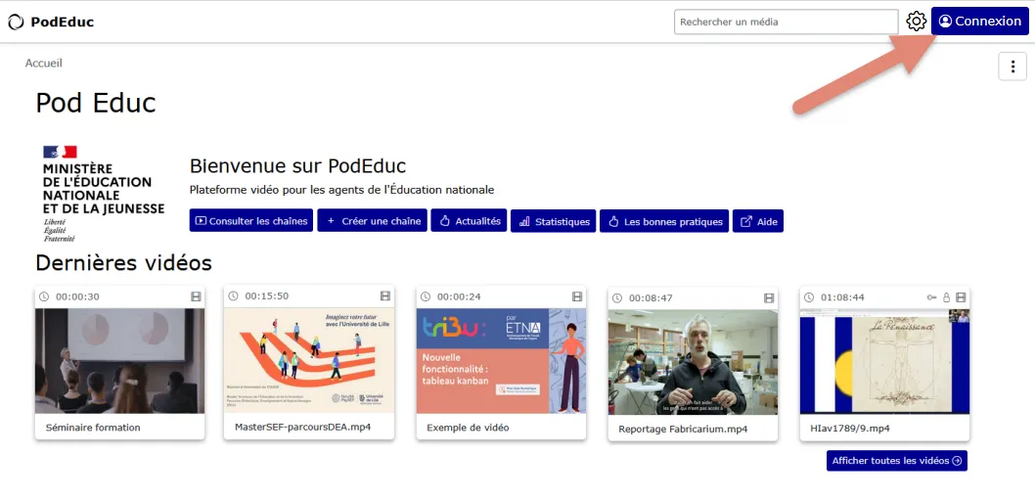Click clock icon beside 00:15:50 duration

tap(233, 295)
